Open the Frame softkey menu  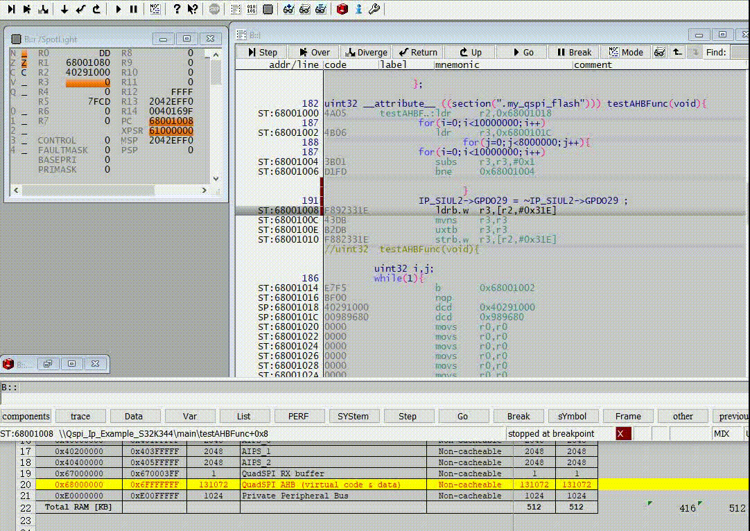(x=628, y=416)
